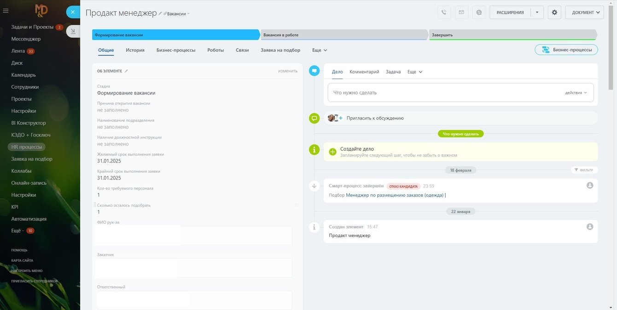617x310 pixels.
Task: Click the down-arrow icon beside Смарт-процесс завершён
Action: [314, 186]
